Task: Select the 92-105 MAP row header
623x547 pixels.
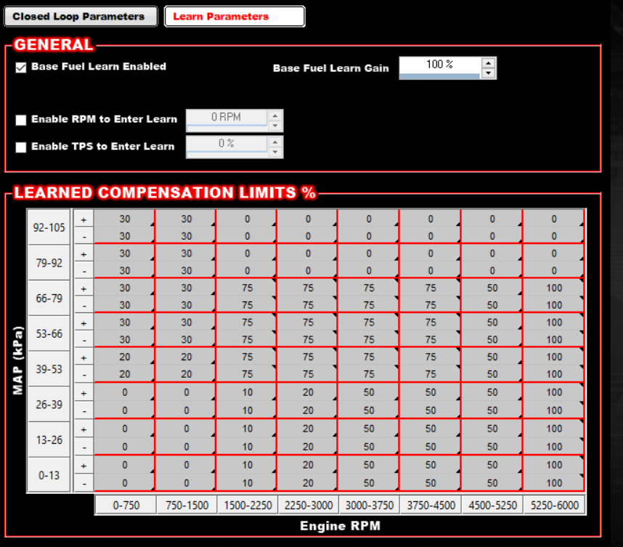Action: point(49,227)
